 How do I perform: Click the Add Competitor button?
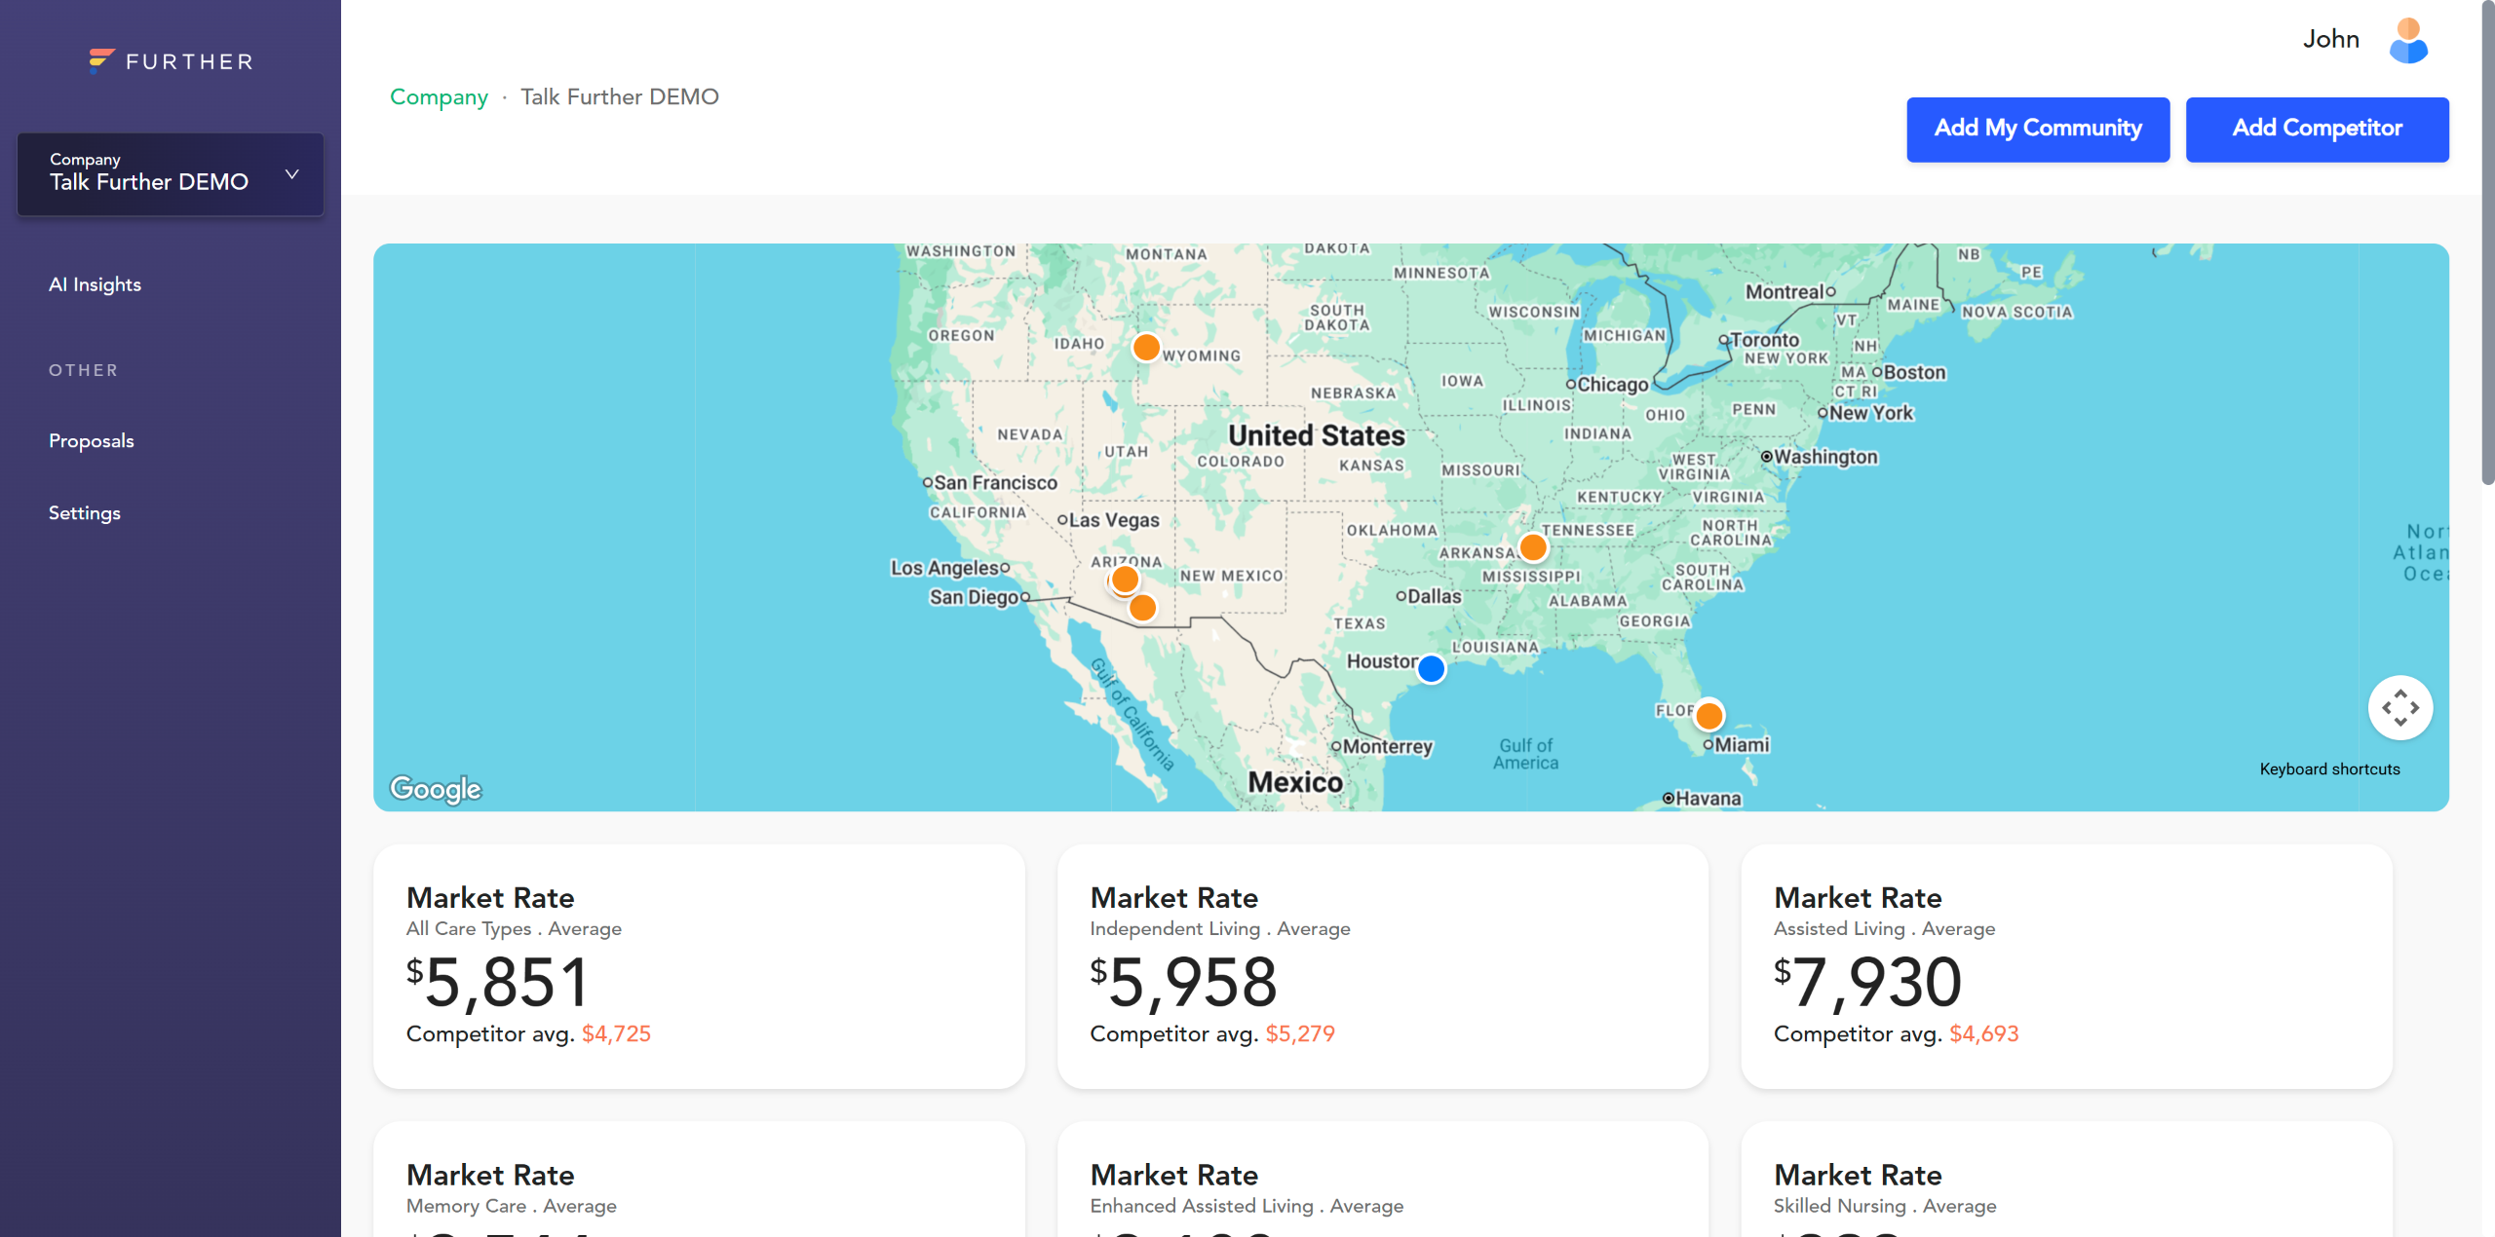[x=2316, y=129]
